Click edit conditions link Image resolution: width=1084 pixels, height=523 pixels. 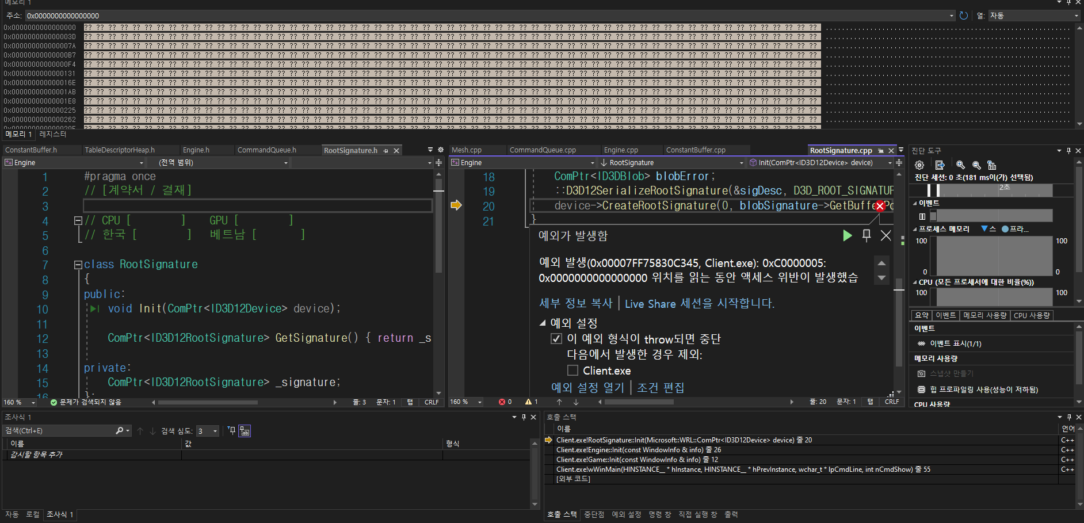tap(661, 388)
